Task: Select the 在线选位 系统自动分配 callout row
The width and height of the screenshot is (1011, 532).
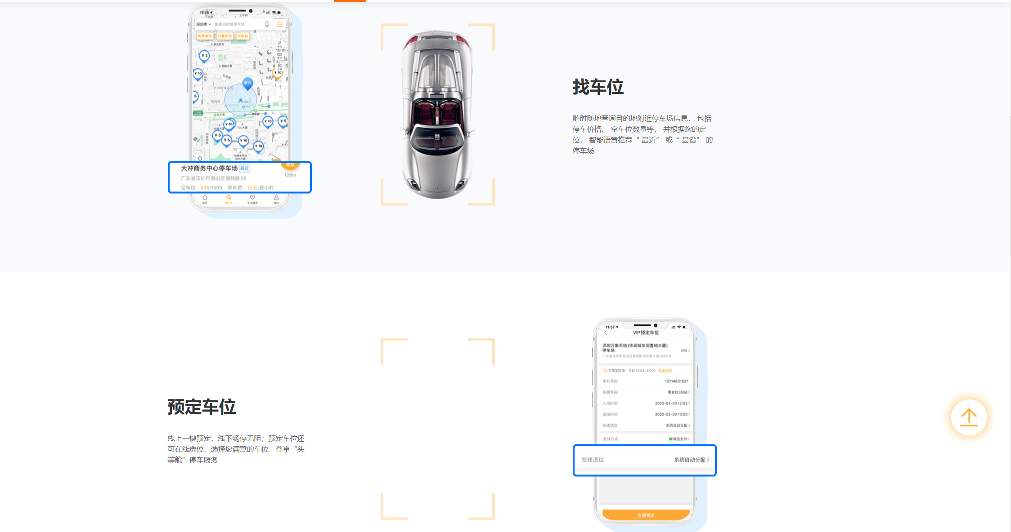Action: tap(644, 460)
